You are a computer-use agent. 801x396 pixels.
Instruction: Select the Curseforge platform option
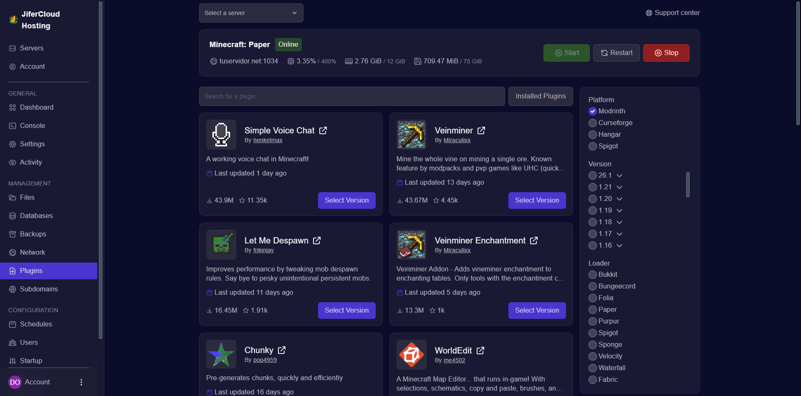click(593, 123)
